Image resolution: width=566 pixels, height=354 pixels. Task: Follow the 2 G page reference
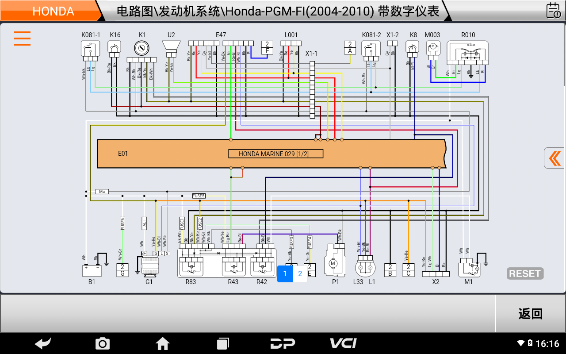122,270
